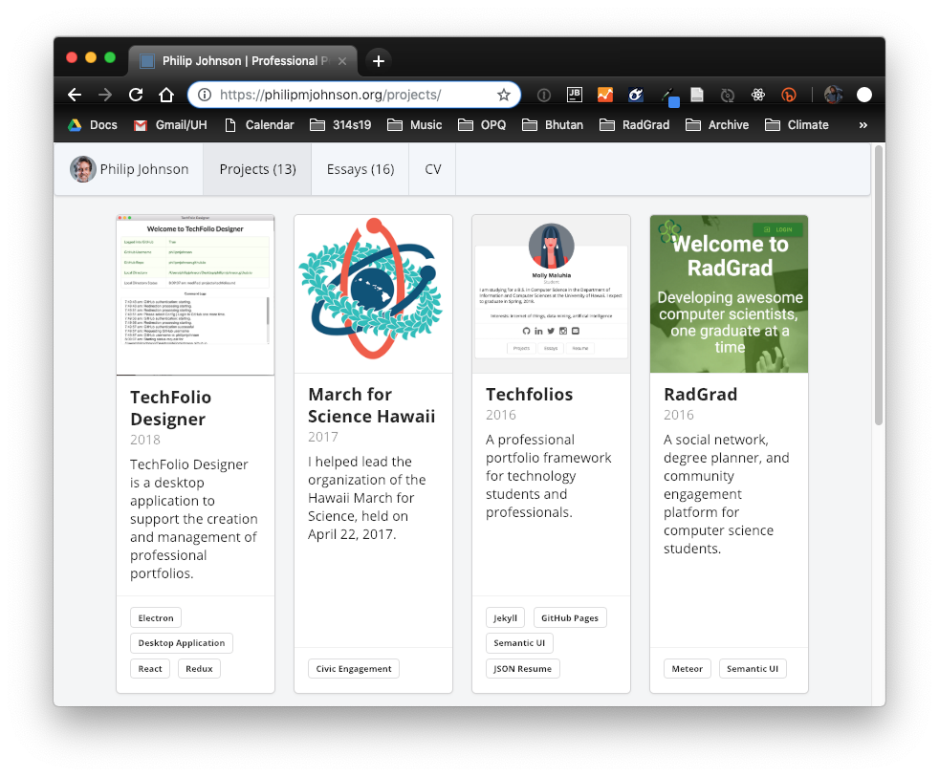Go back with the browser back arrow

[x=75, y=95]
